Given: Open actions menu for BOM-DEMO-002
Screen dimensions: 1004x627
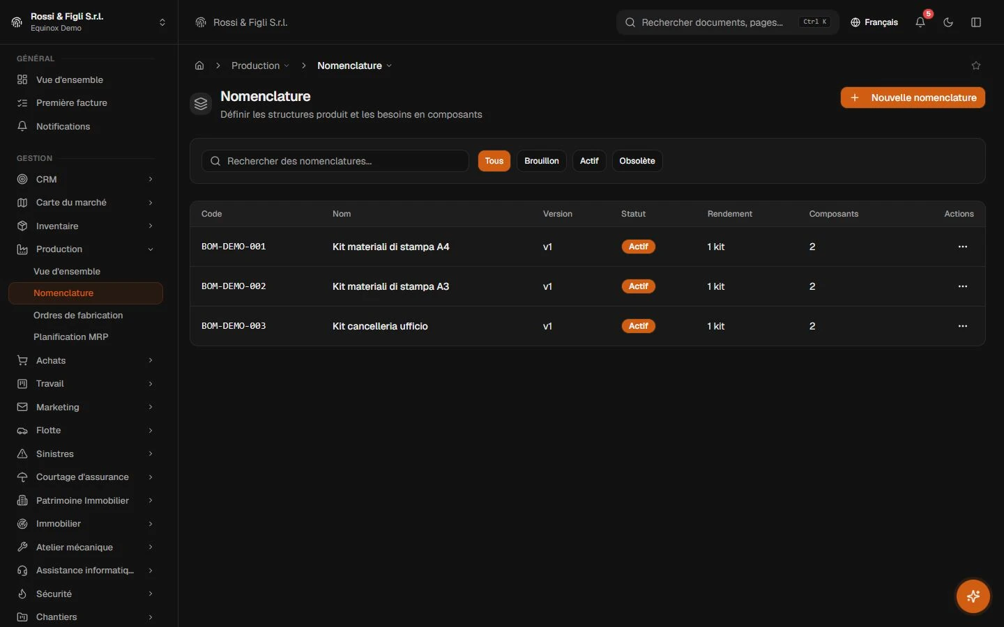Looking at the screenshot, I should click(x=963, y=286).
